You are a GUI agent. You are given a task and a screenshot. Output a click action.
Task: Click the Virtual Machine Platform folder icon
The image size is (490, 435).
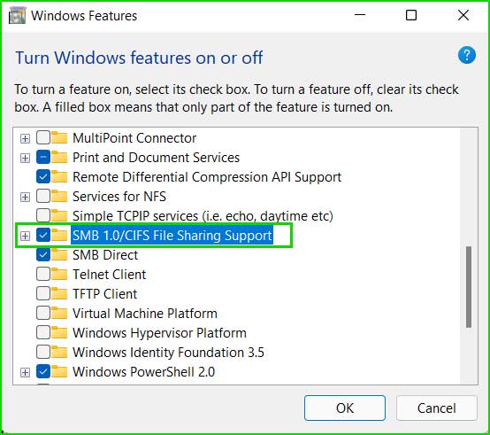(59, 314)
